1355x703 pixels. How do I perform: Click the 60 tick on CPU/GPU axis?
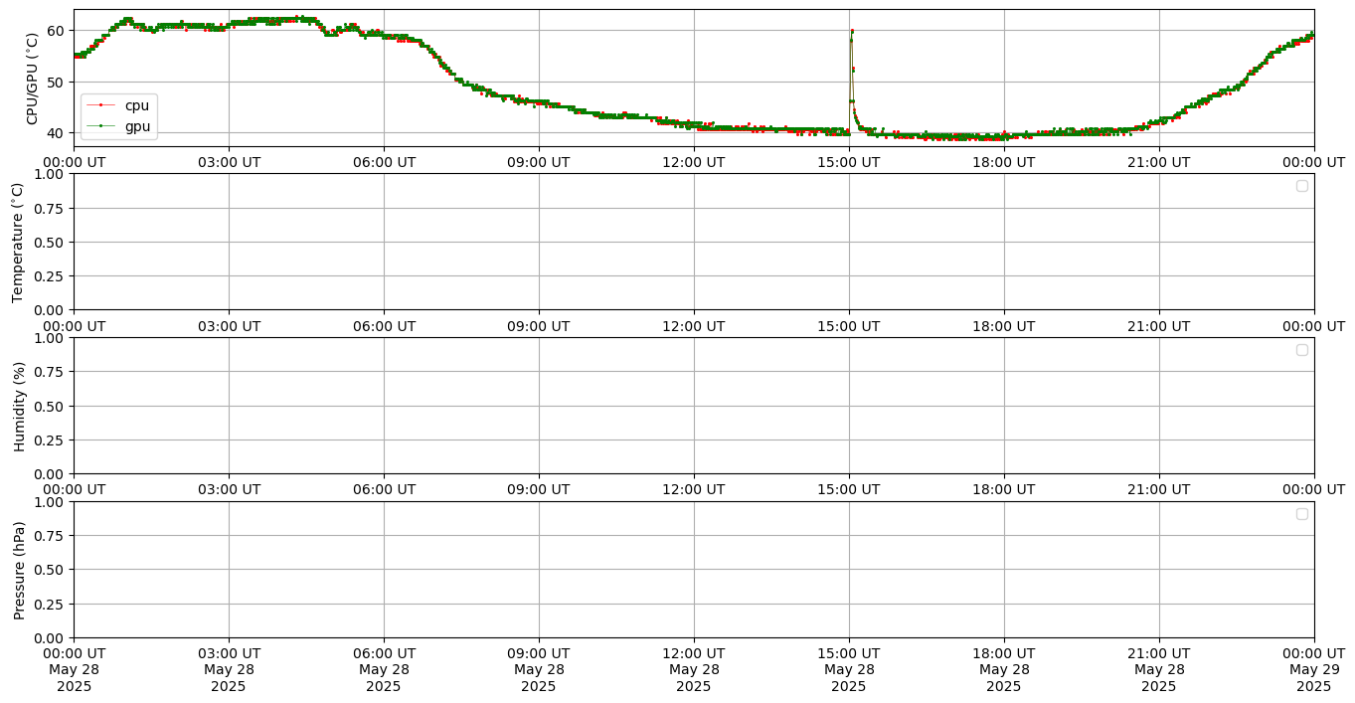[x=56, y=30]
